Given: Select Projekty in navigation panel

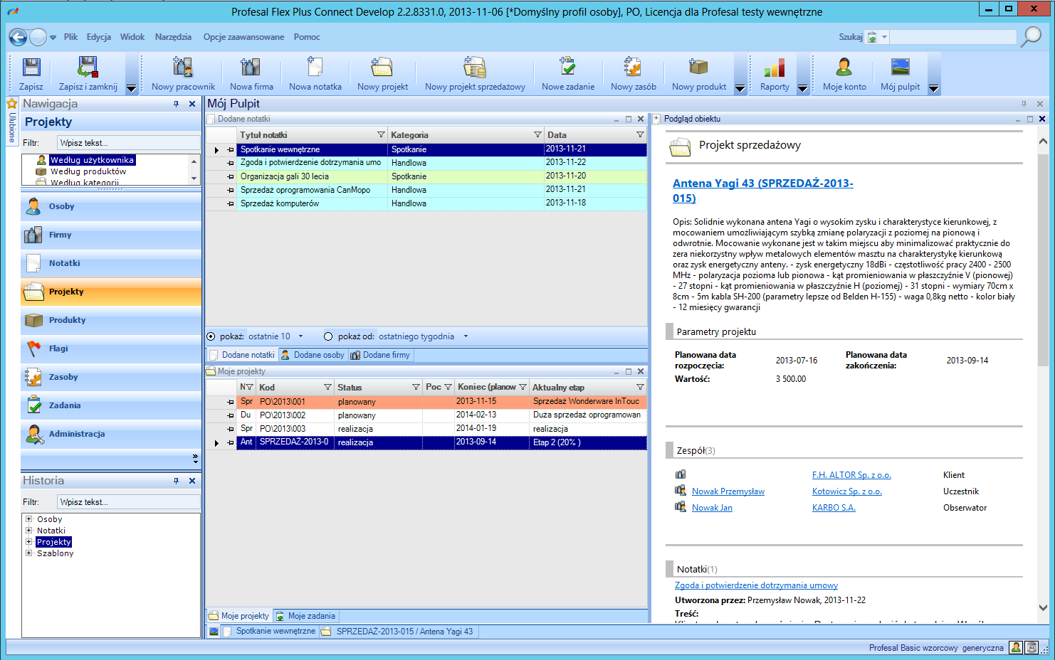Looking at the screenshot, I should pos(111,292).
